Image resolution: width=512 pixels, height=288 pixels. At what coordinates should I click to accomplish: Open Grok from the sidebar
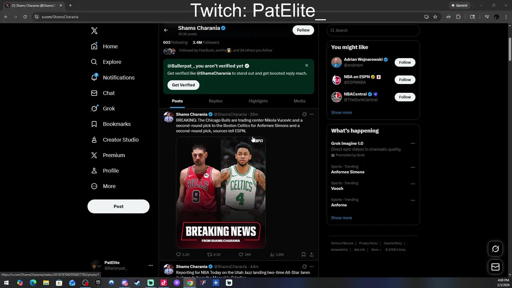(103, 108)
